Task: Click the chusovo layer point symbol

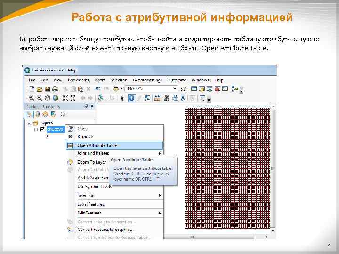Action: [x=48, y=136]
